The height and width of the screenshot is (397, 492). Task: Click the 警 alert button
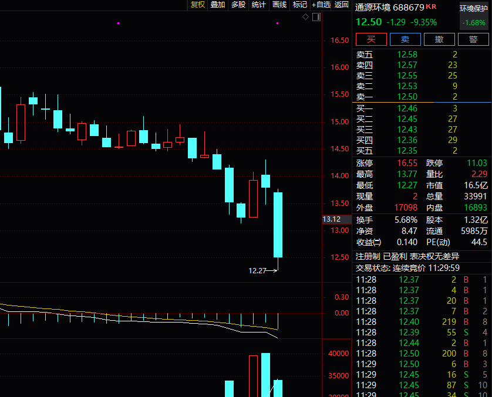point(473,39)
